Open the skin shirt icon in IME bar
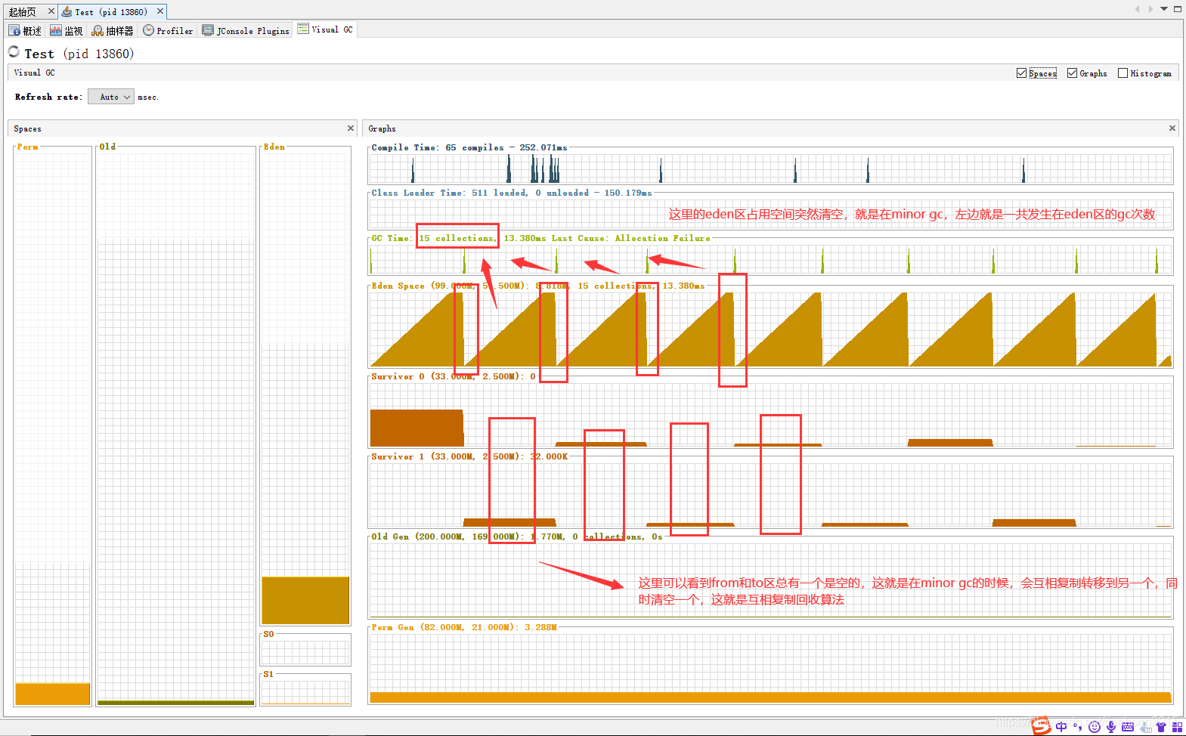 [x=1161, y=727]
